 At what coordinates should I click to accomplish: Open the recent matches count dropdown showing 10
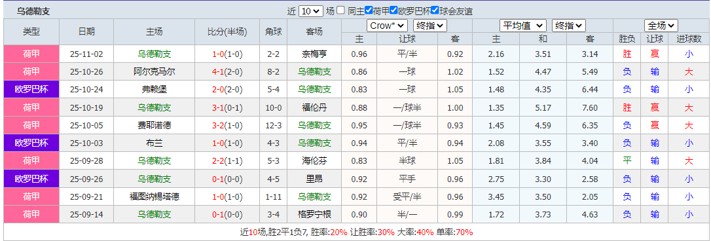(310, 11)
